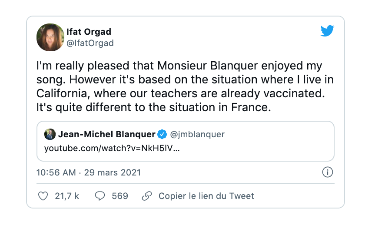
Task: Click the 10:56 AM · 29 mars 2021 timestamp
Action: [89, 172]
